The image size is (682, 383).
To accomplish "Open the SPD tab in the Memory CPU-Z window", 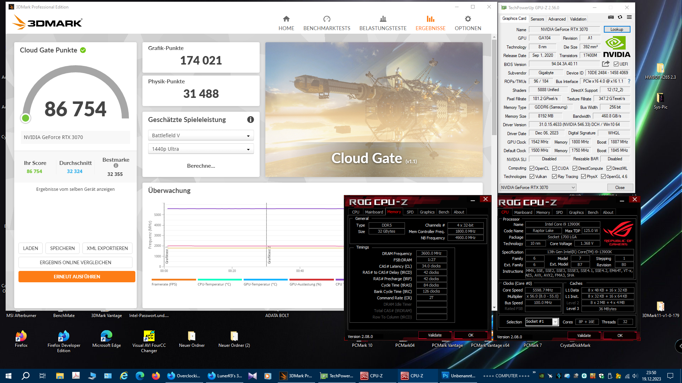I will (x=410, y=212).
